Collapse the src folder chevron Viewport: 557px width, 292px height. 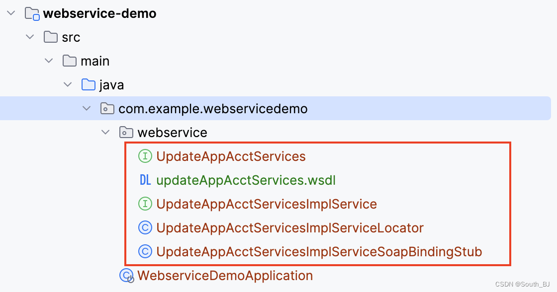[x=30, y=37]
